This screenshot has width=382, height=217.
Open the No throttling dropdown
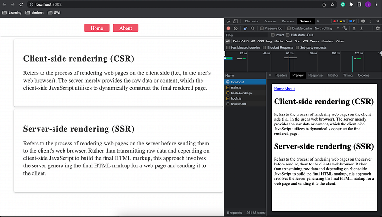327,28
